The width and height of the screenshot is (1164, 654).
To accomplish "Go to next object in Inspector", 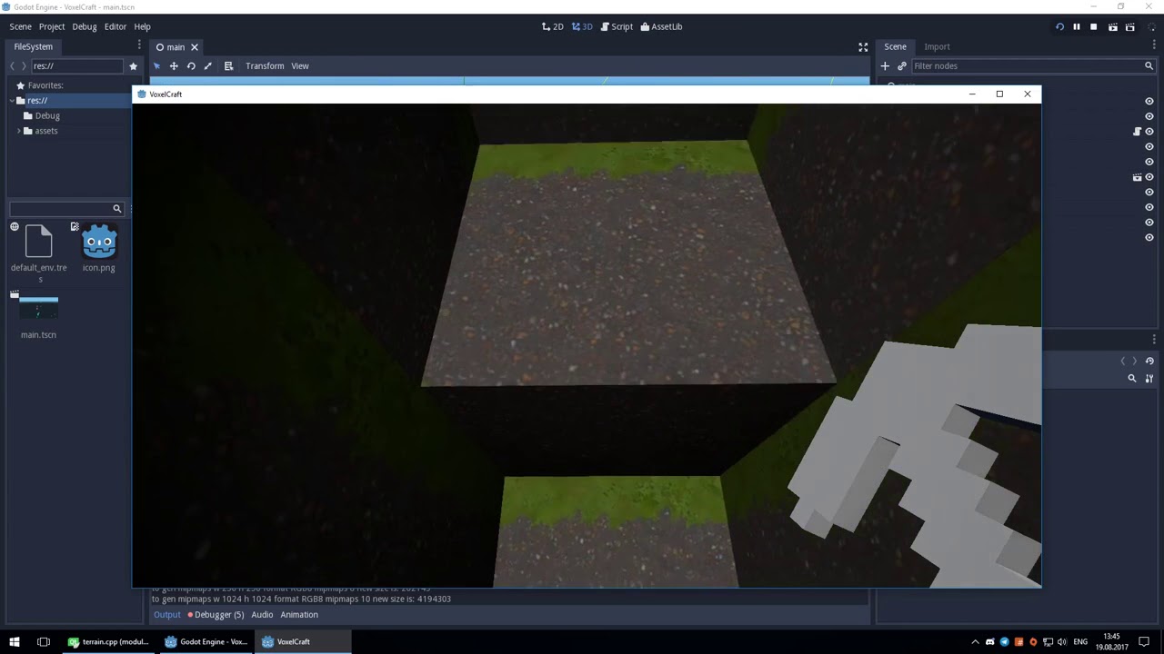I will (1134, 361).
